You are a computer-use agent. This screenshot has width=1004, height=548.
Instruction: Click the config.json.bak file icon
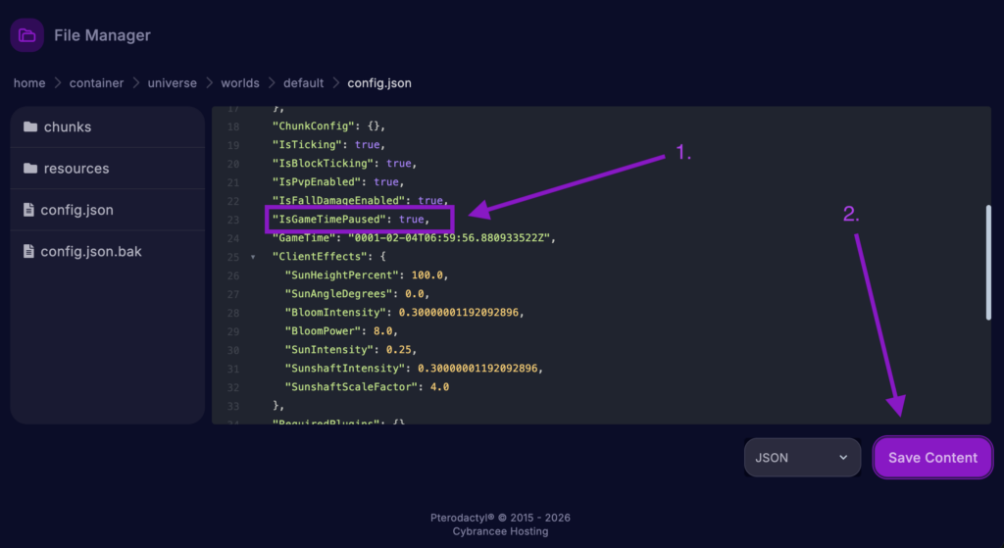click(x=29, y=252)
